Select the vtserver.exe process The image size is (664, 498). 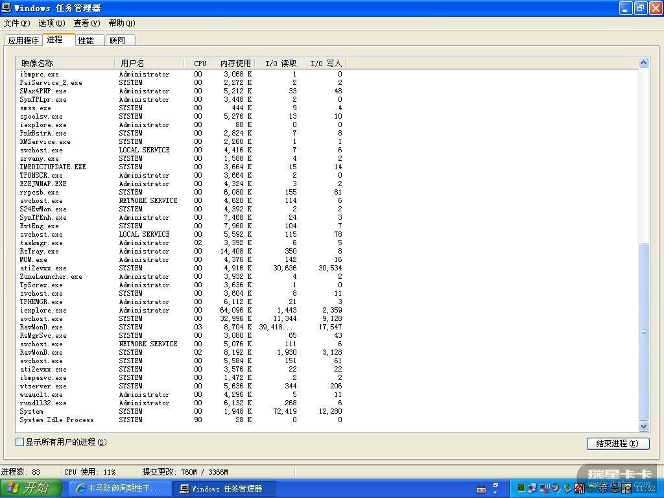tap(181, 386)
